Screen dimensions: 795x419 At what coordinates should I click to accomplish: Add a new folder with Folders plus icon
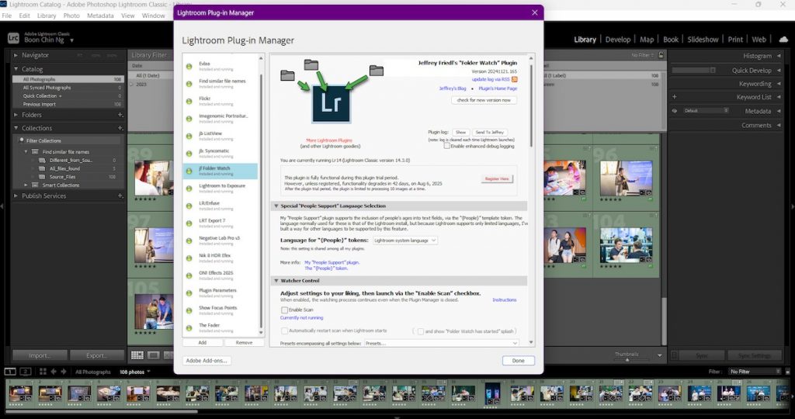click(120, 115)
